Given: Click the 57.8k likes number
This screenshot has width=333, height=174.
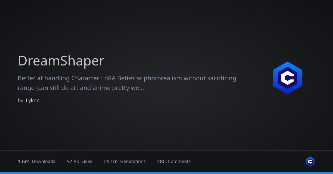Looking at the screenshot, I should (x=73, y=162).
